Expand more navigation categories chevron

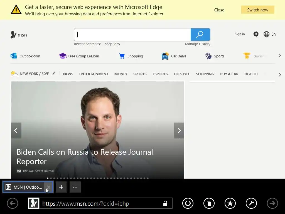pyautogui.click(x=280, y=75)
